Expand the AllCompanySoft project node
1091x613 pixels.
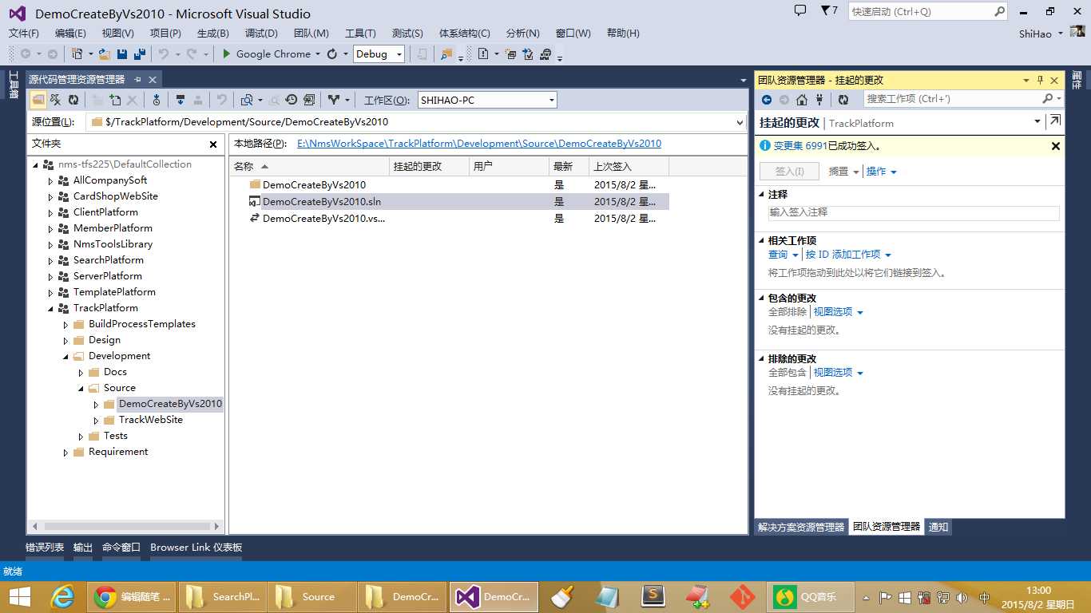pos(50,180)
